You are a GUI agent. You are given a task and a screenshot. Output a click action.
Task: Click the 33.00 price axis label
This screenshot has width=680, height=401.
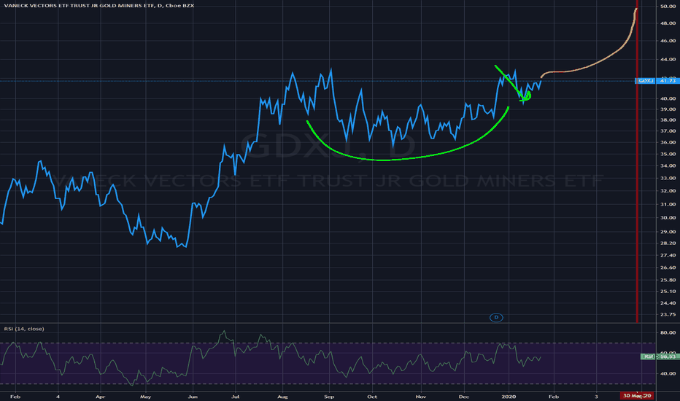(x=668, y=178)
